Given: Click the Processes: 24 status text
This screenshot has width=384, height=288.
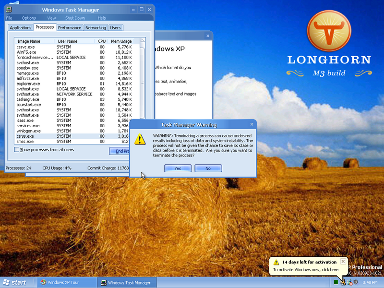Looking at the screenshot, I should pos(18,168).
